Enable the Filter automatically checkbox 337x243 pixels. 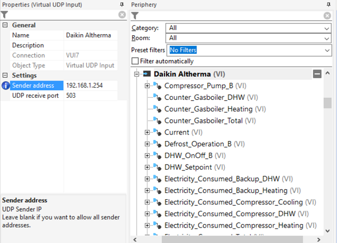coord(135,61)
